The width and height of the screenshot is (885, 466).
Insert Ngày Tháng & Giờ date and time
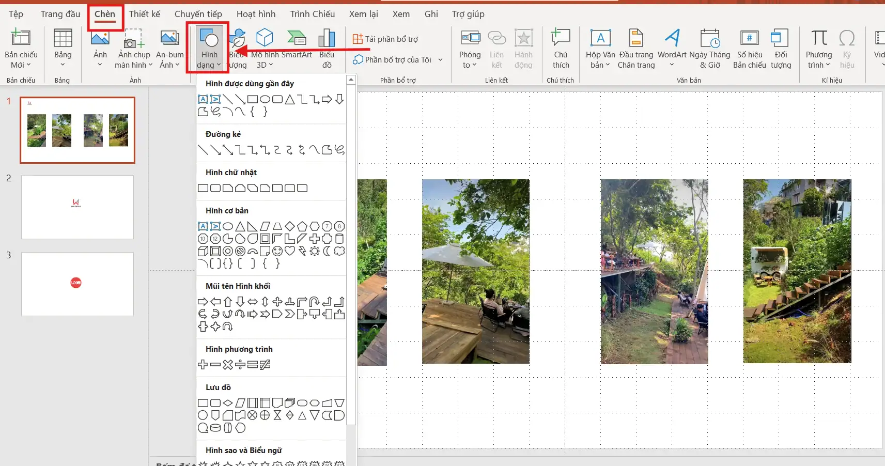coord(710,49)
